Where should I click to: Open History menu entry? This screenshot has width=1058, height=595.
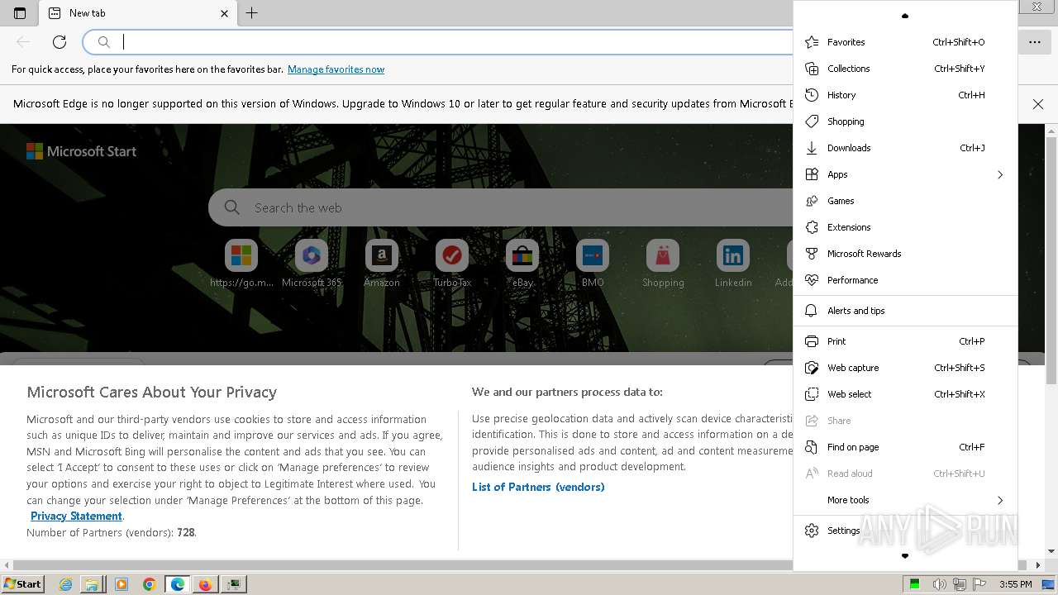[905, 95]
